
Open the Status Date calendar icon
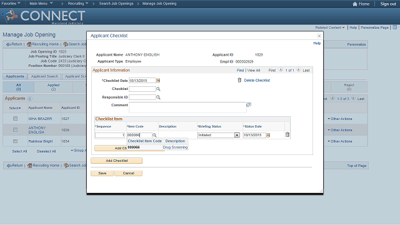268,135
